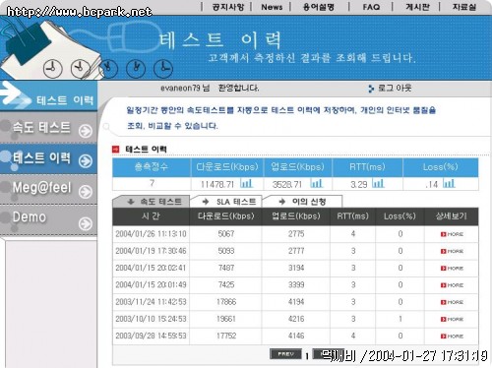Viewport: 492px width, 368px height.
Task: Click the PREV pagination button
Action: [x=285, y=354]
